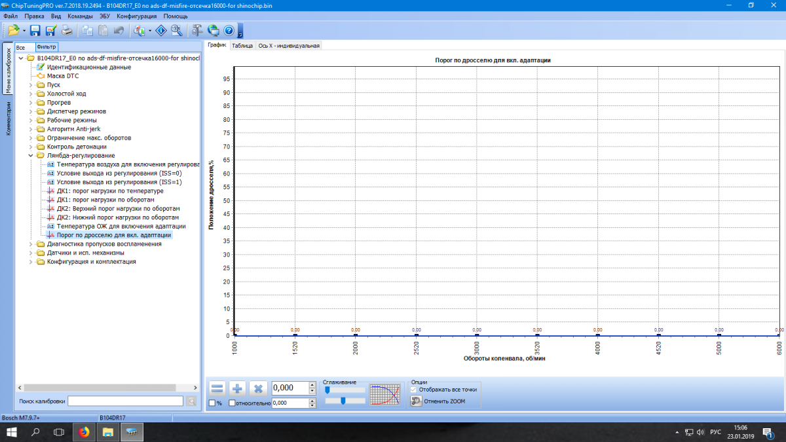Open the dropdown arrow beside the open-file icon
This screenshot has width=786, height=442.
[x=24, y=31]
